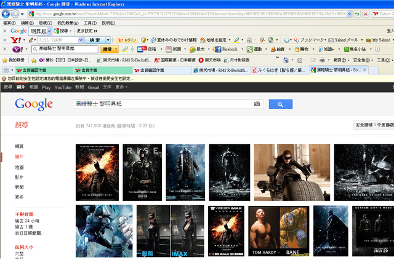Viewport: 394px width, 263px height.
Task: Go forward with the browser Forward arrow
Action: point(15,14)
